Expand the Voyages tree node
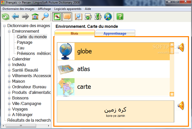This screenshot has width=192, height=129. click(9, 109)
